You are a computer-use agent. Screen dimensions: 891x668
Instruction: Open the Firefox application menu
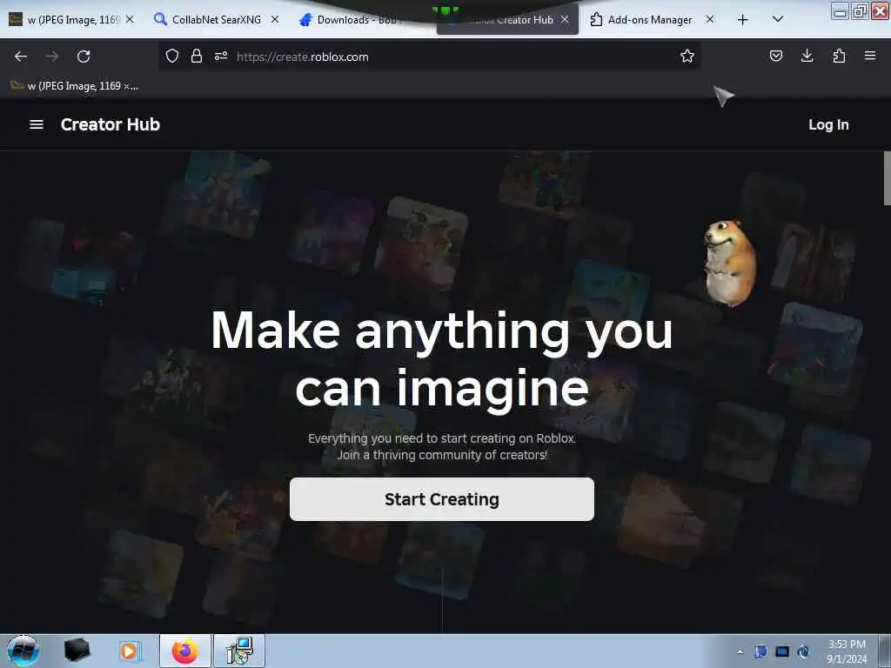[x=870, y=56]
